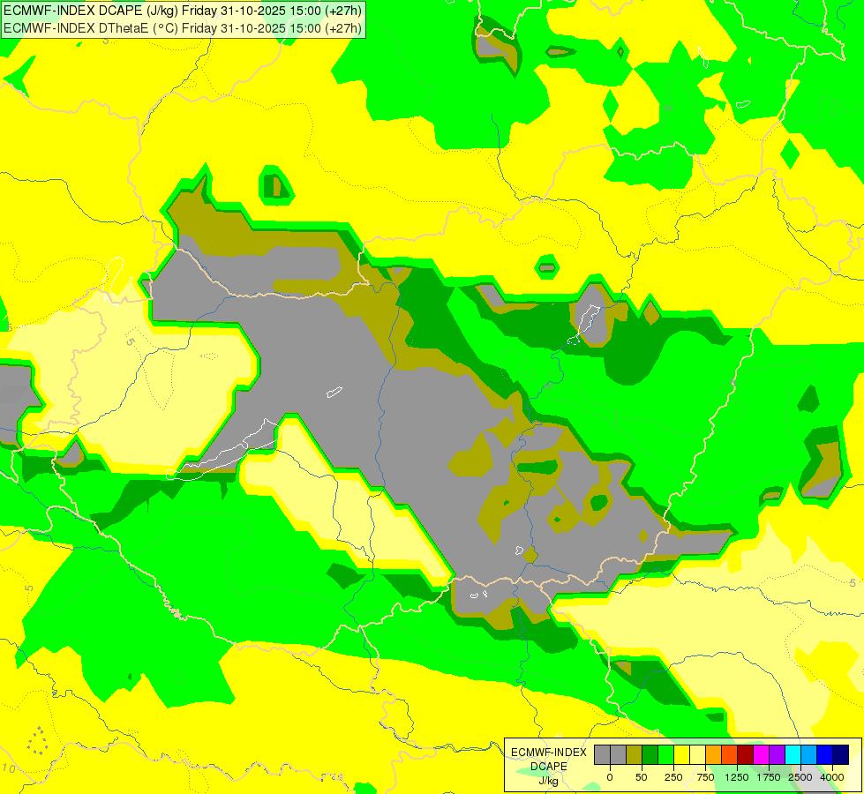Click the legend label '4000'

point(832,777)
